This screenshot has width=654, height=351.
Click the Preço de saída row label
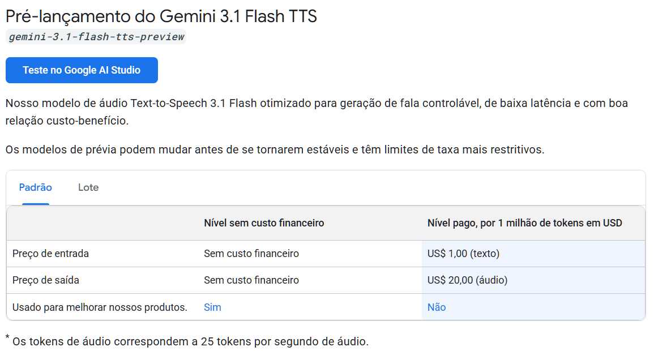[x=46, y=280]
